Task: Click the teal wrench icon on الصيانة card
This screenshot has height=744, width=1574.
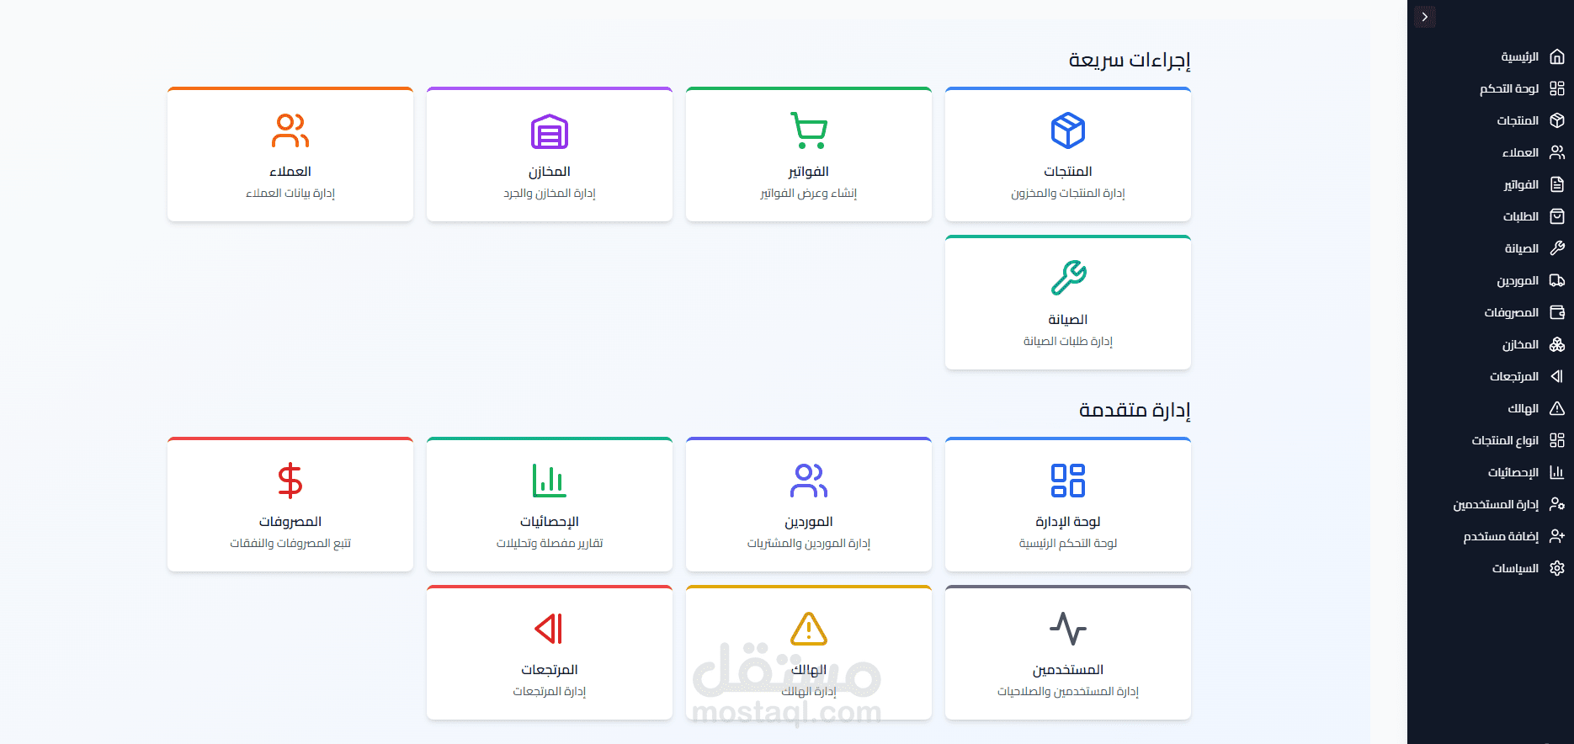Action: click(1068, 279)
